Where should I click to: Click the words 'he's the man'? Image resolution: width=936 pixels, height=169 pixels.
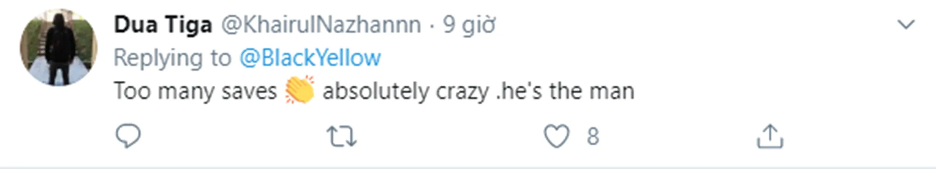point(568,91)
